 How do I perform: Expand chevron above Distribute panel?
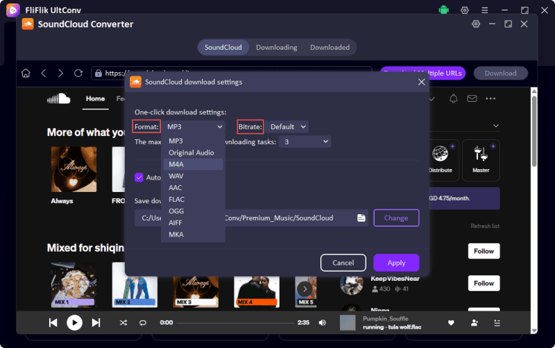(496, 126)
